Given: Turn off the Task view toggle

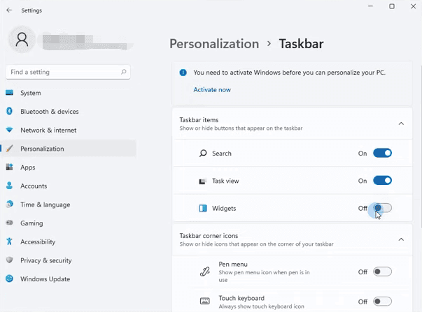Looking at the screenshot, I should pos(382,181).
